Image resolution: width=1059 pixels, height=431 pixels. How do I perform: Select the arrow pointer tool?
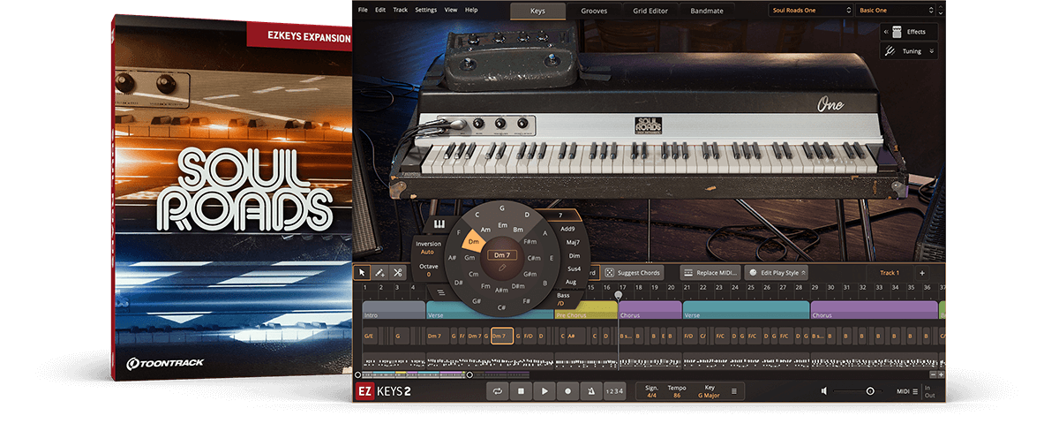tap(362, 273)
